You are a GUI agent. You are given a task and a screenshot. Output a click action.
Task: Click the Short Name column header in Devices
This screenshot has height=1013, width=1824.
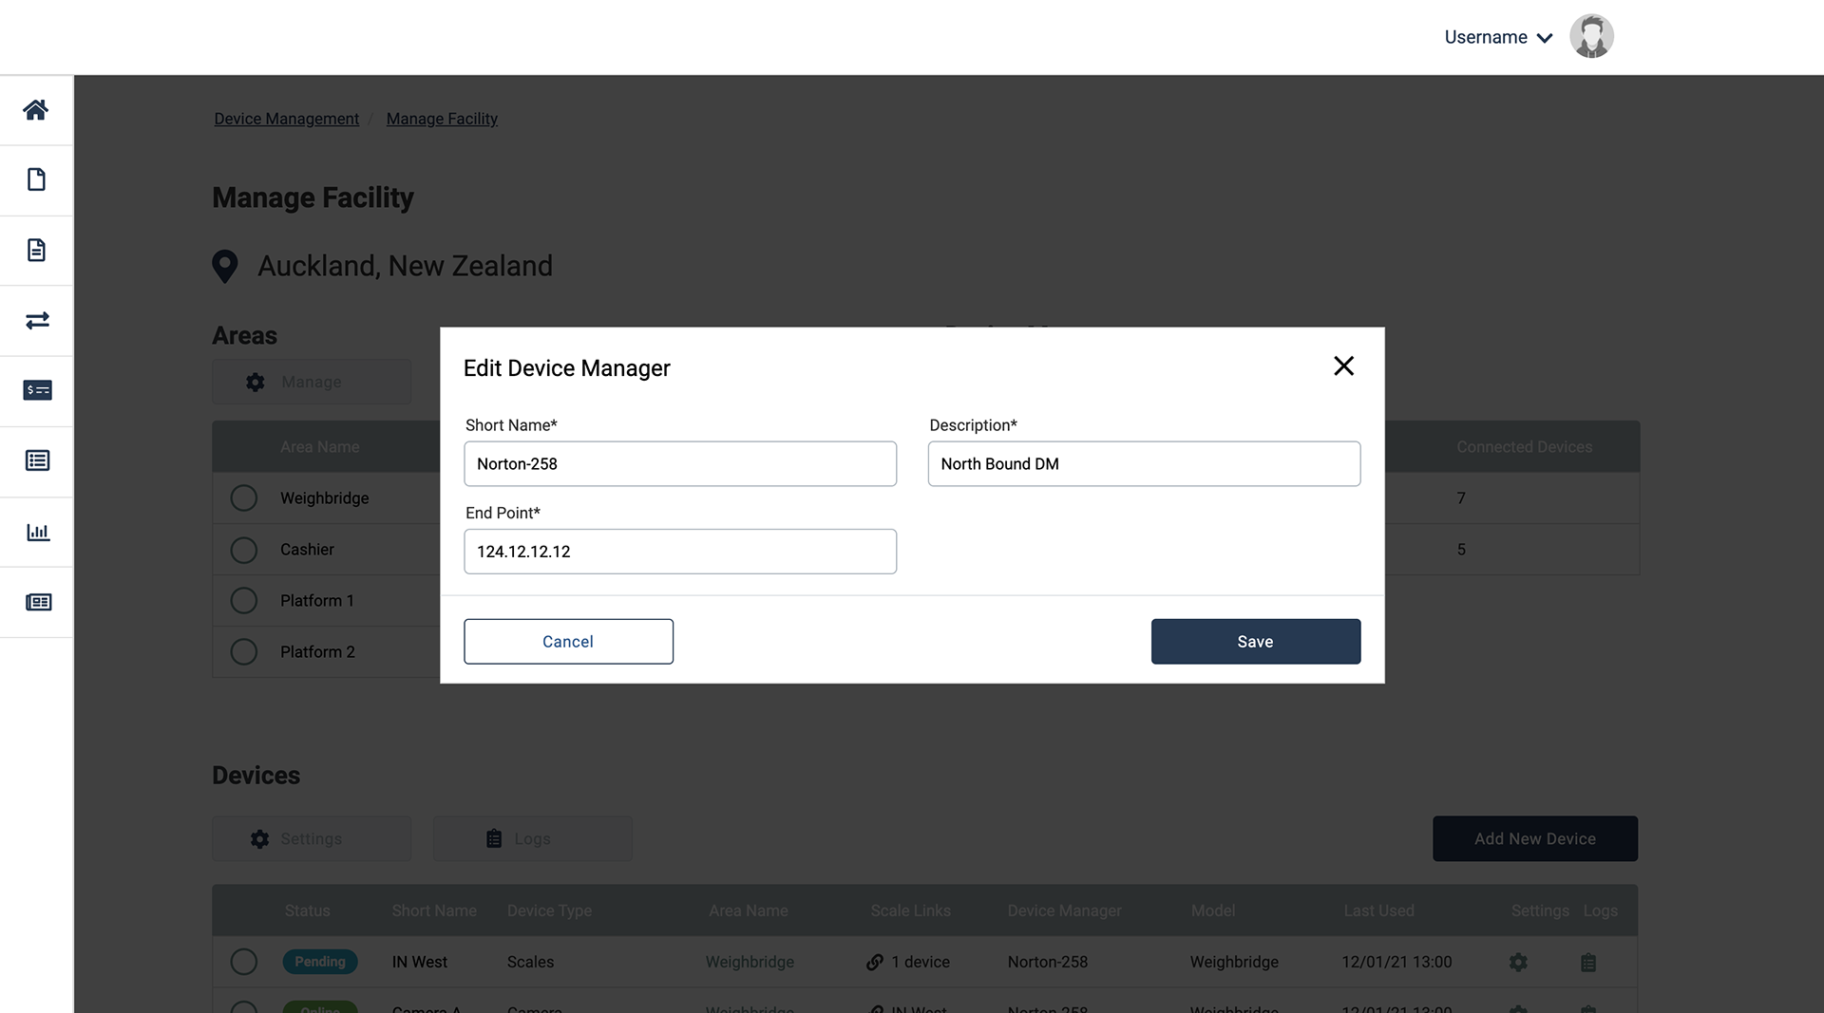434,910
